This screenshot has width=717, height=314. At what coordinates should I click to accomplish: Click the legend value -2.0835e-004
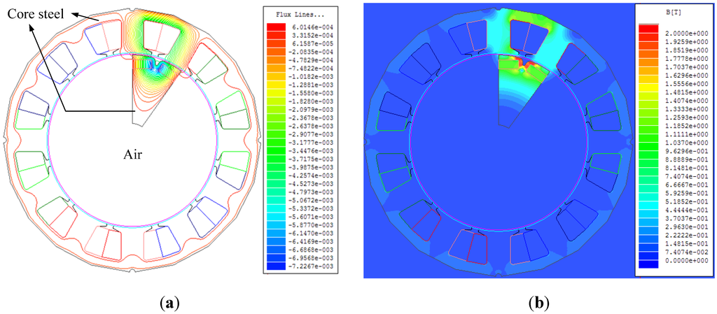311,52
